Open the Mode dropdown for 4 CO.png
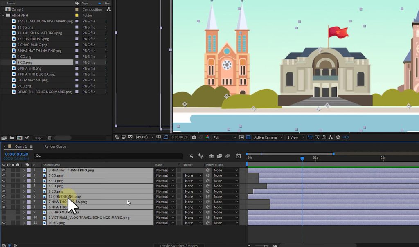 coord(165,186)
